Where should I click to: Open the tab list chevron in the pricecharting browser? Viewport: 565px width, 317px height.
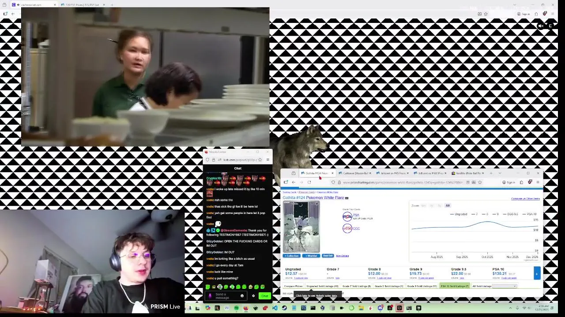tap(499, 173)
